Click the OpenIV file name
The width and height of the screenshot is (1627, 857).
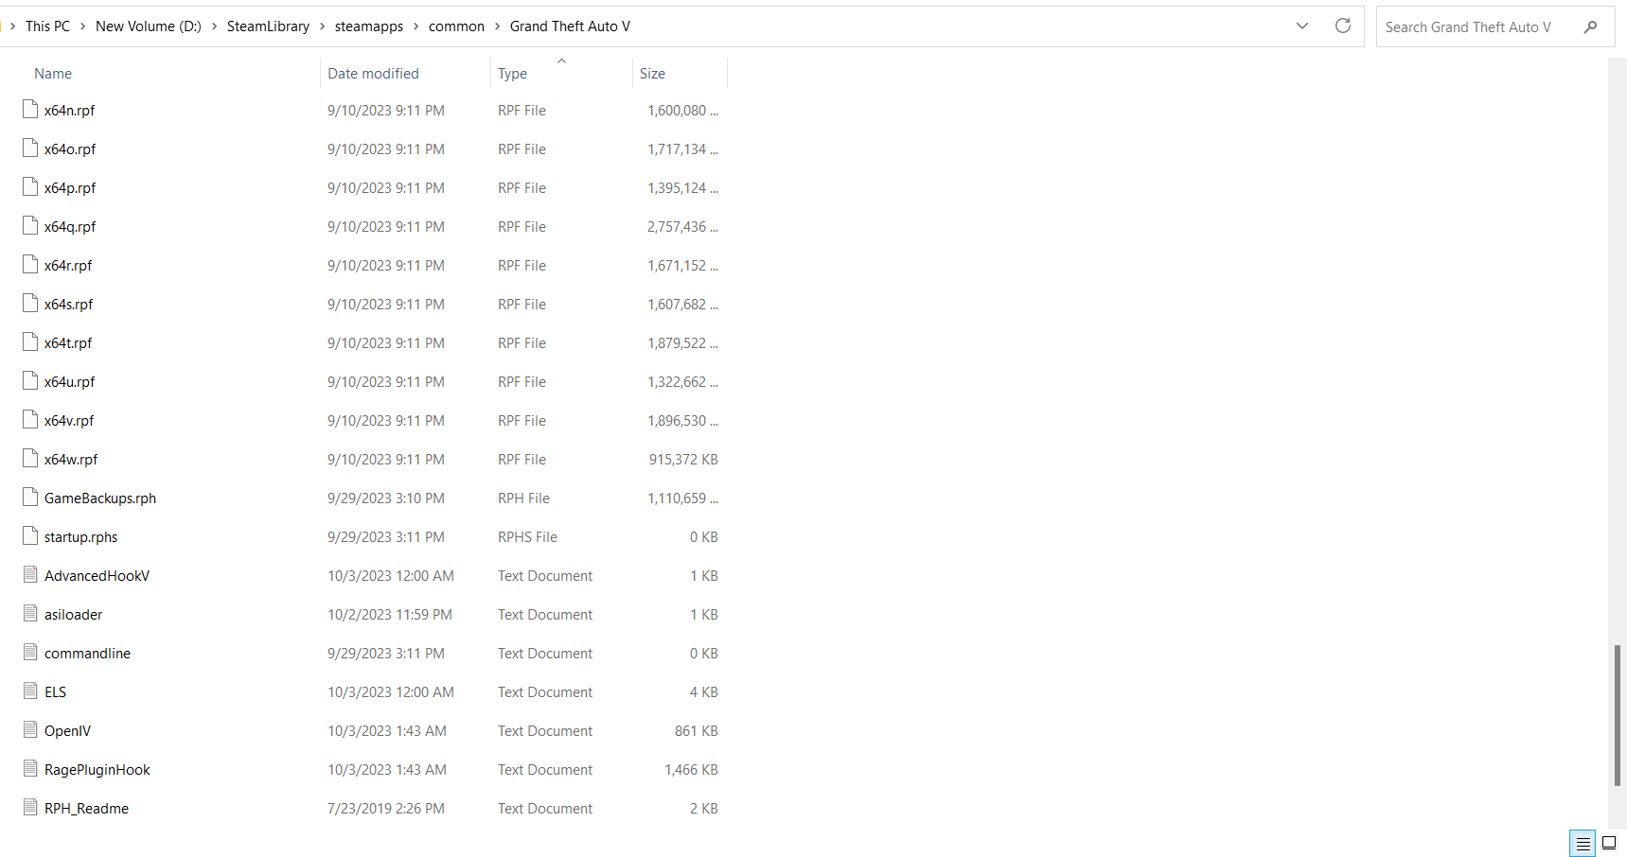[x=68, y=731]
